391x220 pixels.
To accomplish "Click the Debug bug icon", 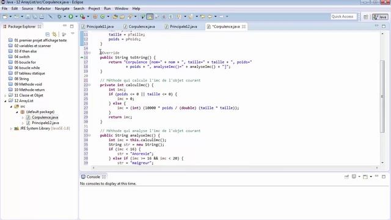I will (x=59, y=16).
